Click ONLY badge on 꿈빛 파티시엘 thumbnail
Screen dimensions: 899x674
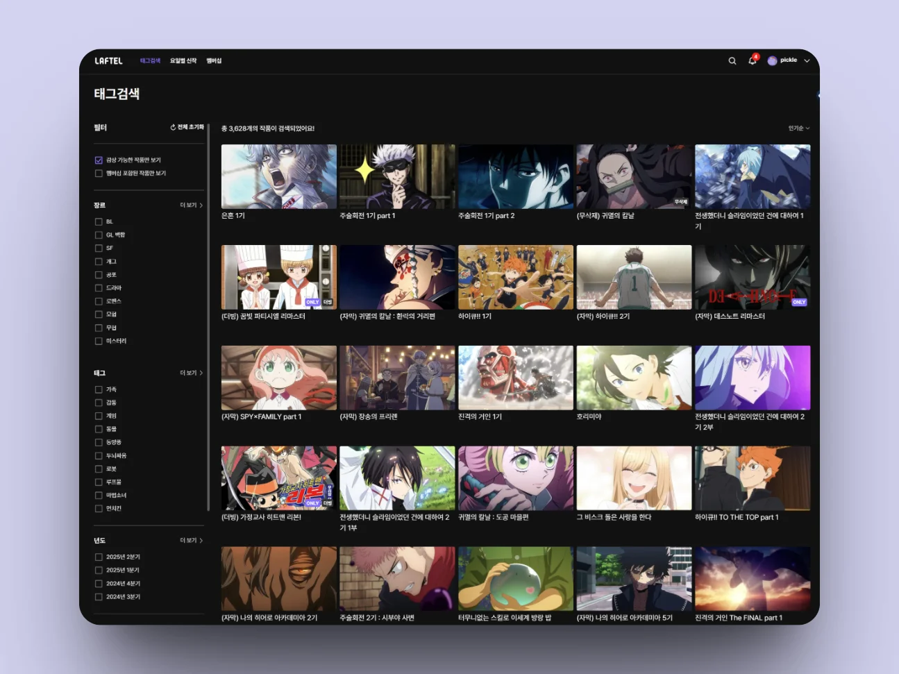pyautogui.click(x=312, y=302)
